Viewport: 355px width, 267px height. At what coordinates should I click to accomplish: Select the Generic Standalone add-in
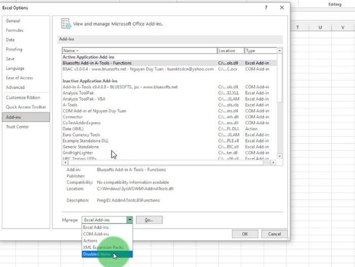pos(169,147)
